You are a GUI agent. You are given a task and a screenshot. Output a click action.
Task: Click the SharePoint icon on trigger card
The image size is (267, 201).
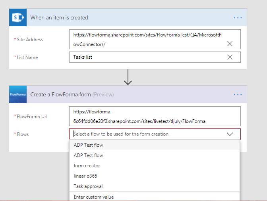point(18,17)
